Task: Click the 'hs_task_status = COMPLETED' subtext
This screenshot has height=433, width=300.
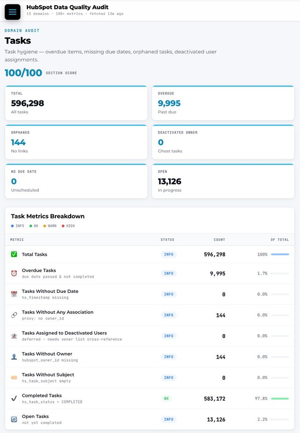Action: [x=52, y=402]
